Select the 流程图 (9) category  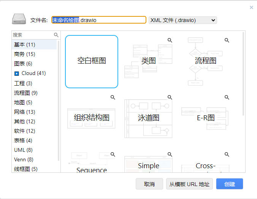[25, 93]
